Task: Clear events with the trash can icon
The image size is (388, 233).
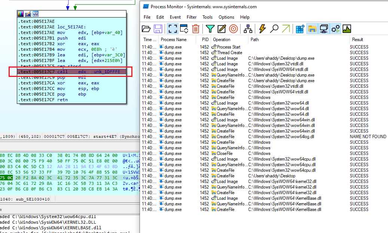Action: 195,29
